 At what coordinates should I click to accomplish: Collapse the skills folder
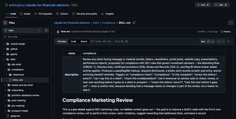(x=4, y=59)
